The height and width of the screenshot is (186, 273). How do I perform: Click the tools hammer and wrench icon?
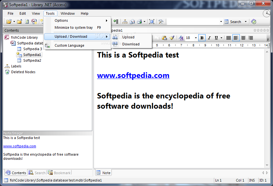[x=161, y=22]
